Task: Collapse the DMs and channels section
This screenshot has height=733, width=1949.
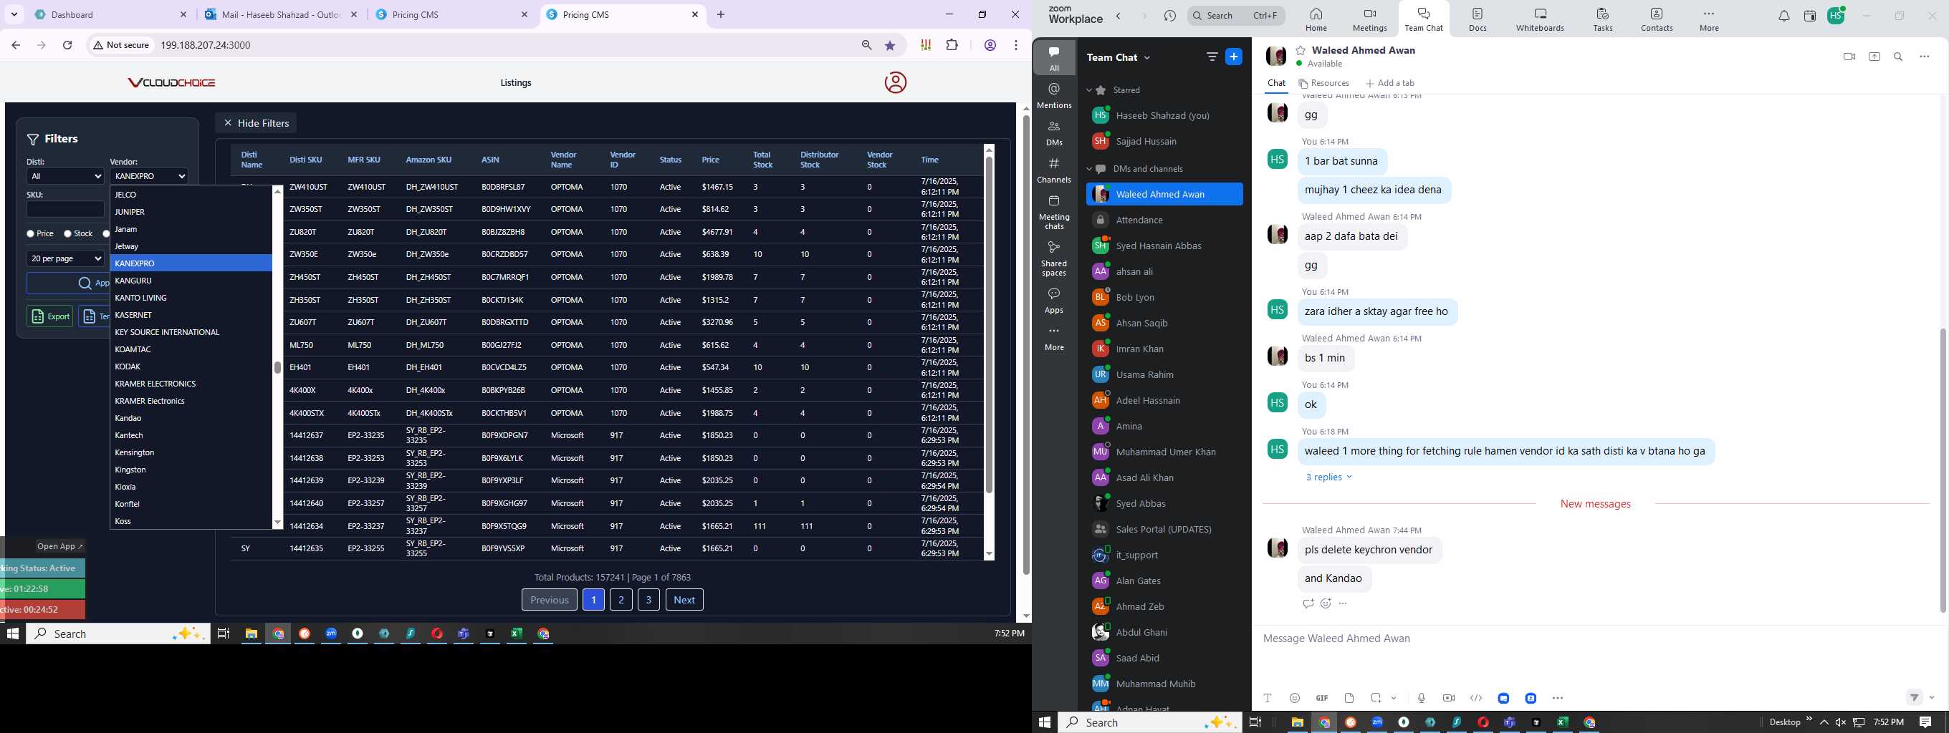Action: click(x=1089, y=168)
